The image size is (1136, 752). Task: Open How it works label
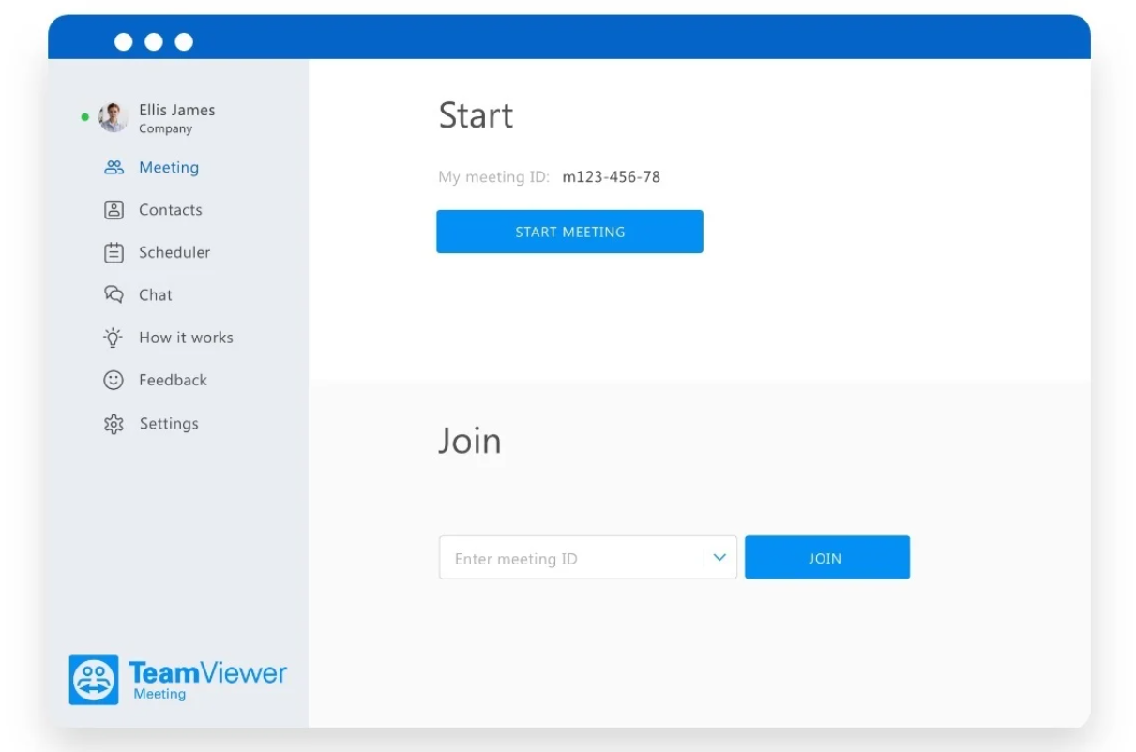point(186,338)
